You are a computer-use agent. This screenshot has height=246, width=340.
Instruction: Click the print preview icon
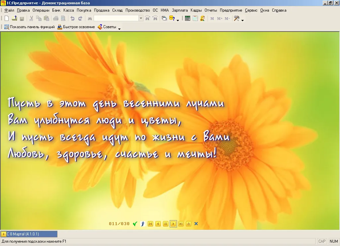coord(63,19)
